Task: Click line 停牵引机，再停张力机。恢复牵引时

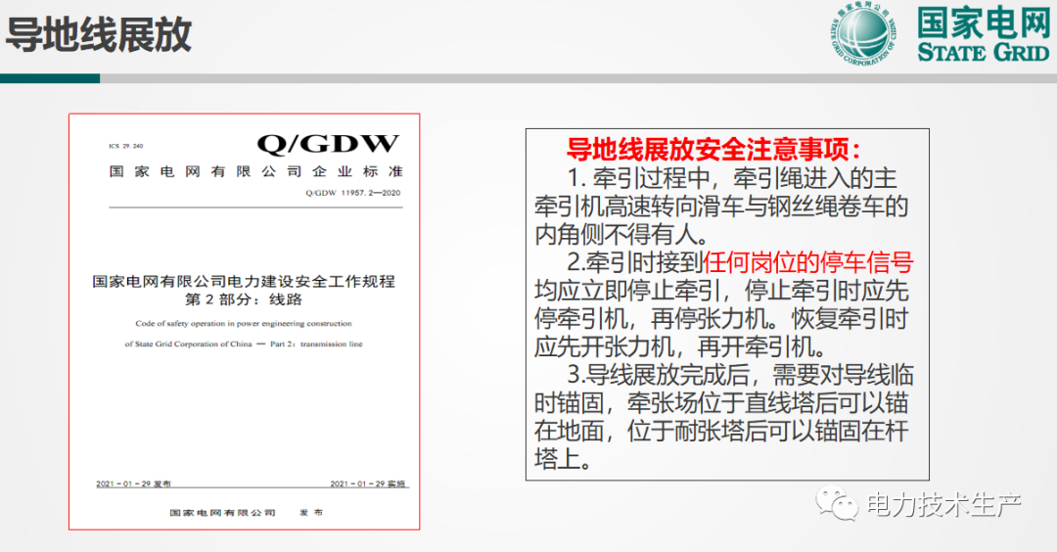Action: [x=721, y=319]
